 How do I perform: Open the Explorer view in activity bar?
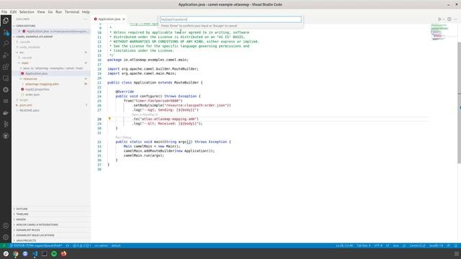point(6,21)
